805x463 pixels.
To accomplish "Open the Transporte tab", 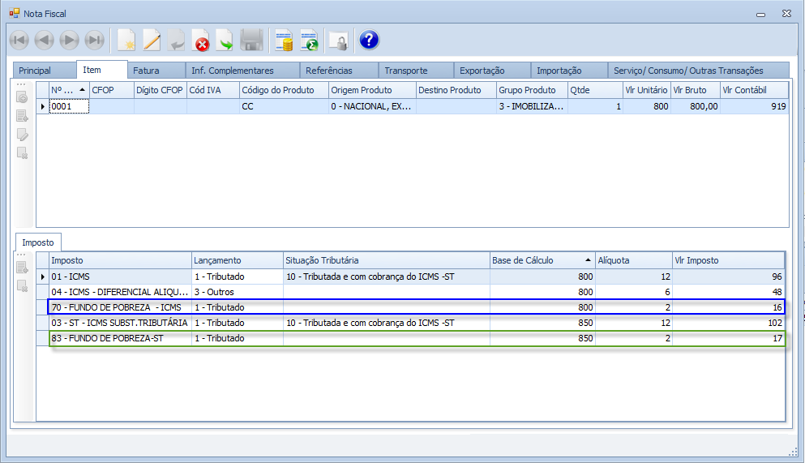I will [x=405, y=71].
